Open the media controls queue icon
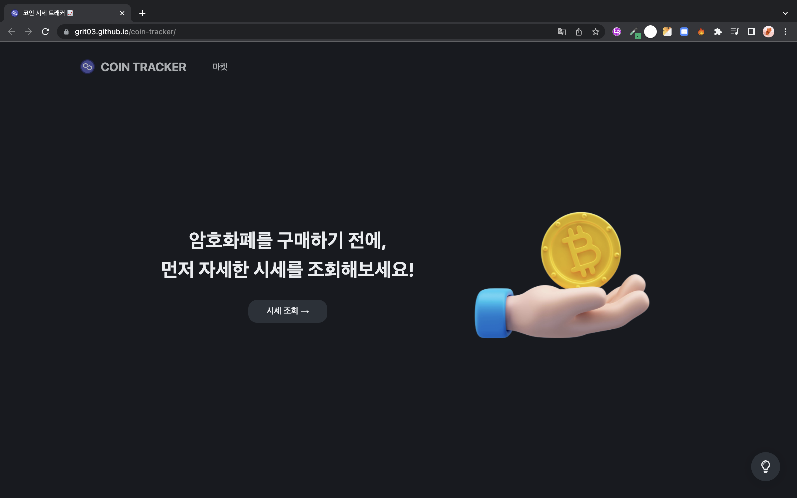This screenshot has height=498, width=797. click(735, 32)
